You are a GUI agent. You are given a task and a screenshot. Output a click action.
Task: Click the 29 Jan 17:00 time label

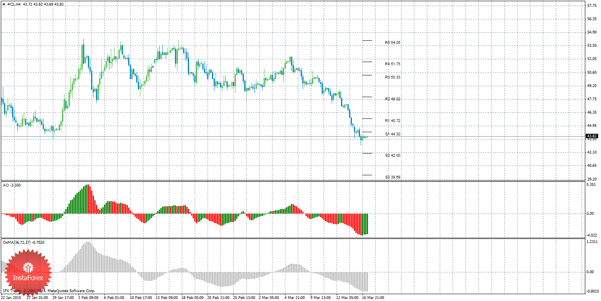tap(63, 298)
